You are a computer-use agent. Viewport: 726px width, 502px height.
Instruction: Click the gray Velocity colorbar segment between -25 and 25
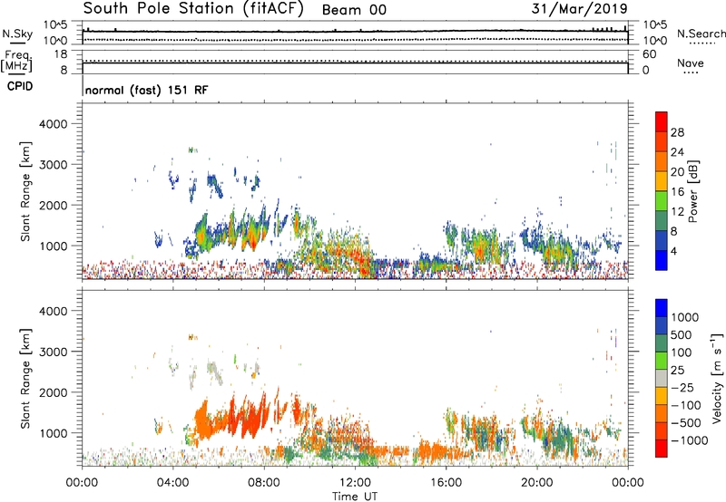tap(662, 379)
